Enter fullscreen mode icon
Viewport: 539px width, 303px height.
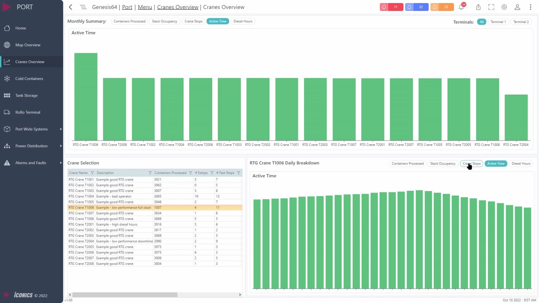click(491, 7)
